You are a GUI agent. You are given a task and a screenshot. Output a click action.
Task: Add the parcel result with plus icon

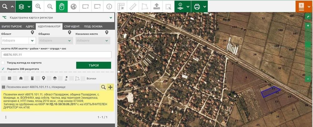110,87
